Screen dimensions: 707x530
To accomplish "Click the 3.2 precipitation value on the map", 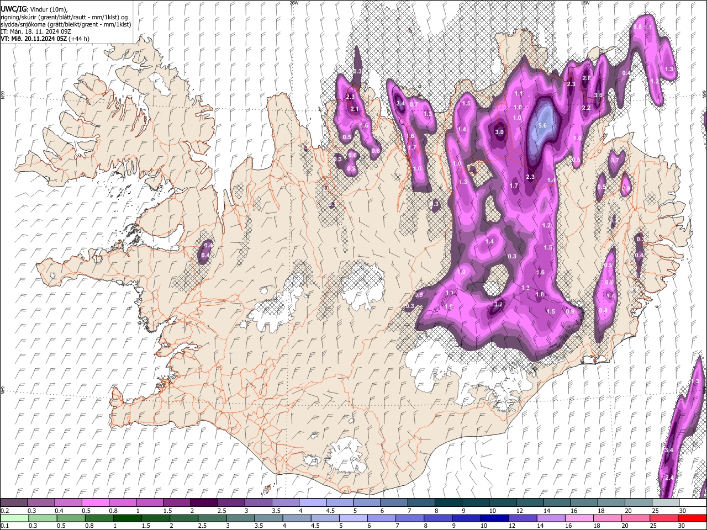I will 498,304.
